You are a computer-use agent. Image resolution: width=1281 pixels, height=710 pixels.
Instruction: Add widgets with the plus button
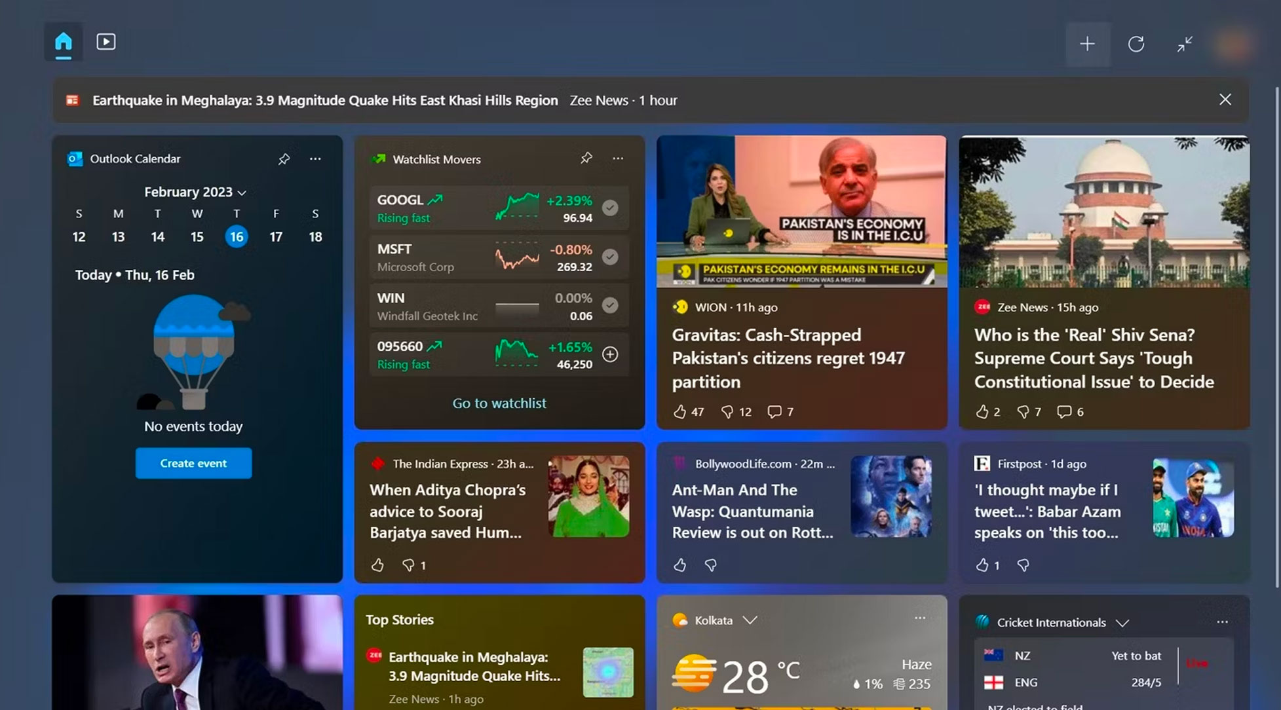click(x=1088, y=44)
